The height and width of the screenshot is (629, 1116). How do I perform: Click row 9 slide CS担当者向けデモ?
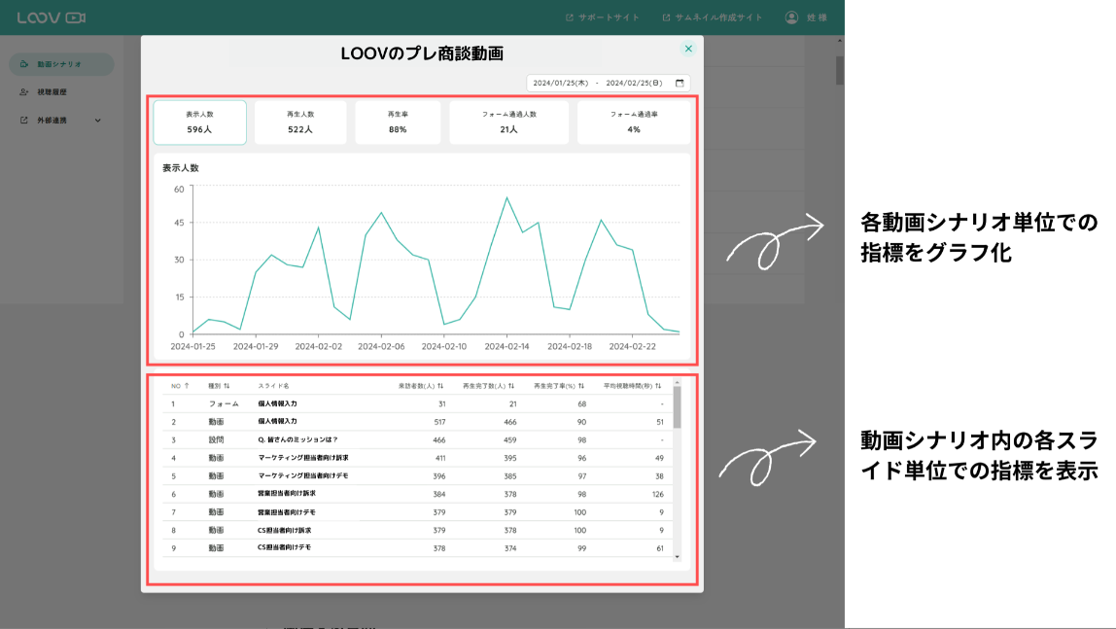click(x=285, y=548)
